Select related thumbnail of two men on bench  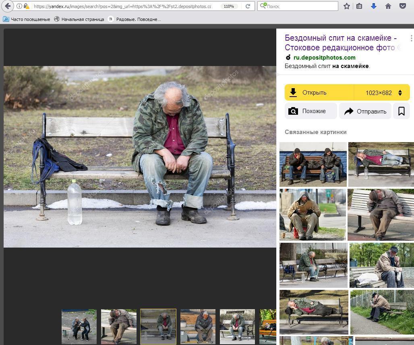313,164
